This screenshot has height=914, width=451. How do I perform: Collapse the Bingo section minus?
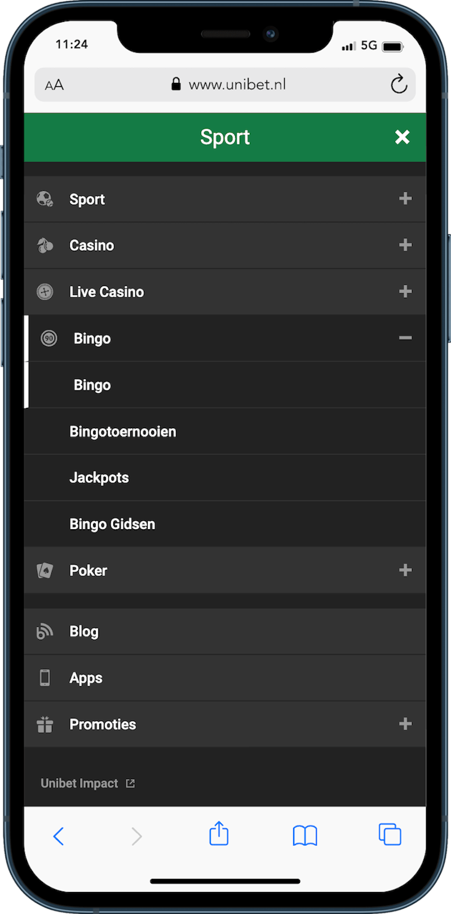click(x=405, y=338)
